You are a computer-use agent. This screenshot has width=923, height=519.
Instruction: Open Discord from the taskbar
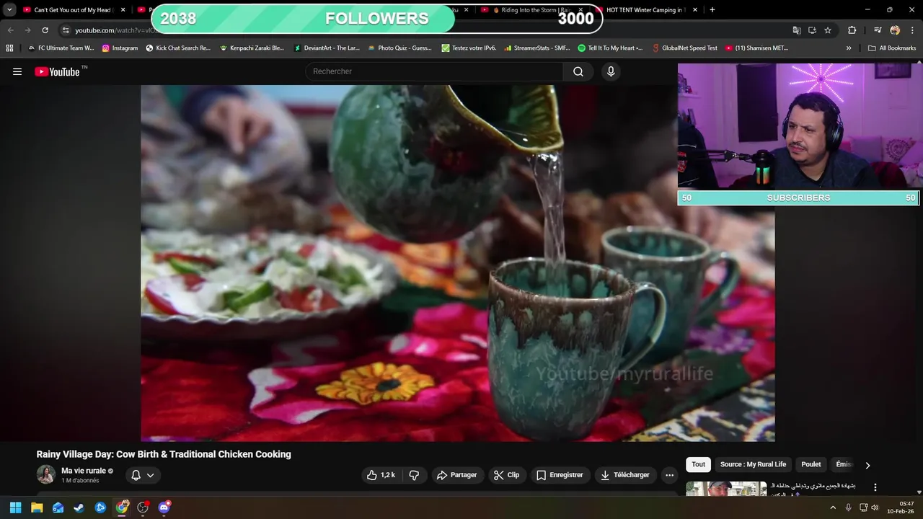click(x=164, y=507)
